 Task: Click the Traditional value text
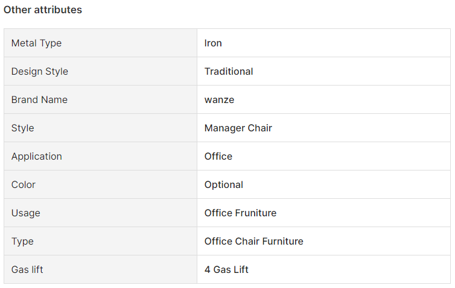pyautogui.click(x=229, y=71)
